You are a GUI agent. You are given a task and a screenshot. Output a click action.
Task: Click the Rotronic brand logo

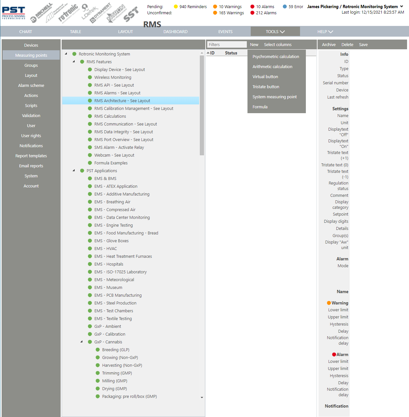68,13
